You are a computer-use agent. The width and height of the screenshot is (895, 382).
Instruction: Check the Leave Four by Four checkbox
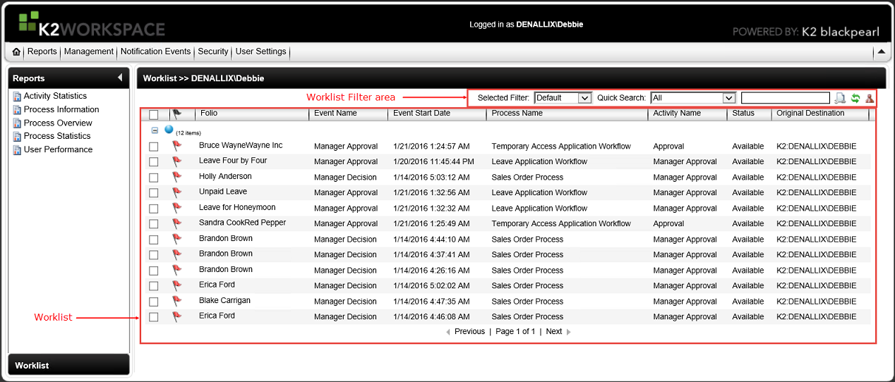pyautogui.click(x=154, y=162)
